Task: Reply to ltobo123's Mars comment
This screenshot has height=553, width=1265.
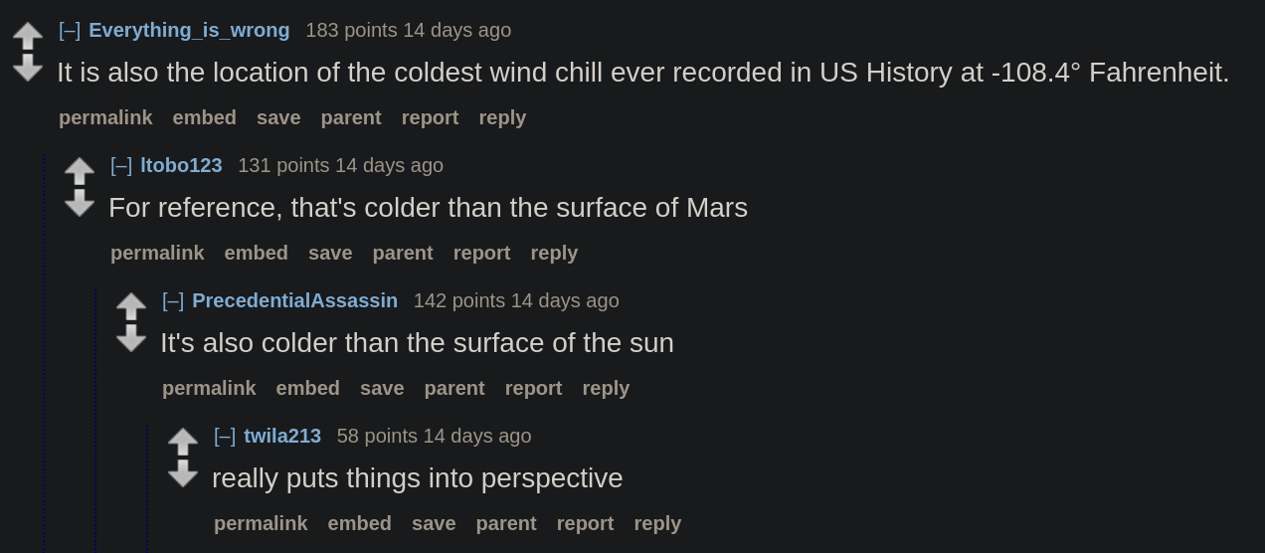Action: tap(554, 253)
